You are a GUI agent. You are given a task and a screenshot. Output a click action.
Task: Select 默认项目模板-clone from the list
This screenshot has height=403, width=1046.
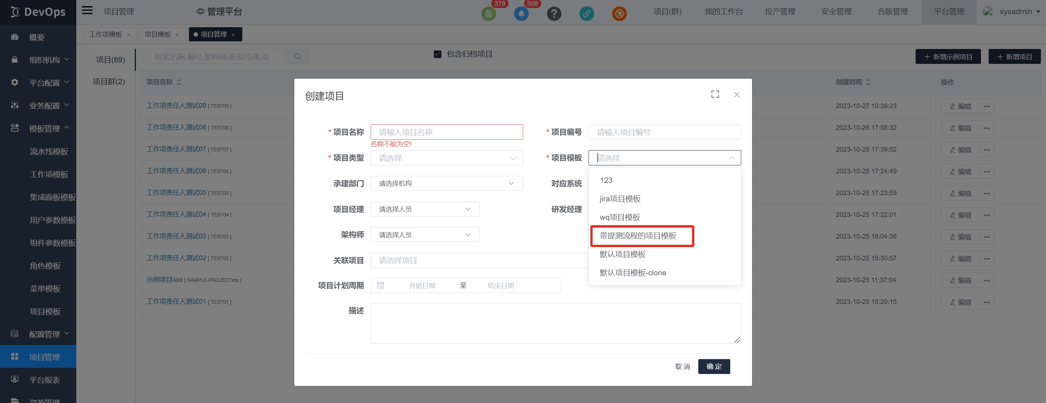click(633, 273)
